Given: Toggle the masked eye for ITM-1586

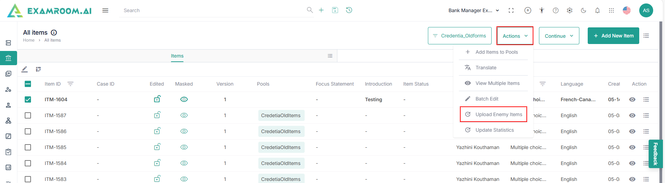Looking at the screenshot, I should (184, 131).
